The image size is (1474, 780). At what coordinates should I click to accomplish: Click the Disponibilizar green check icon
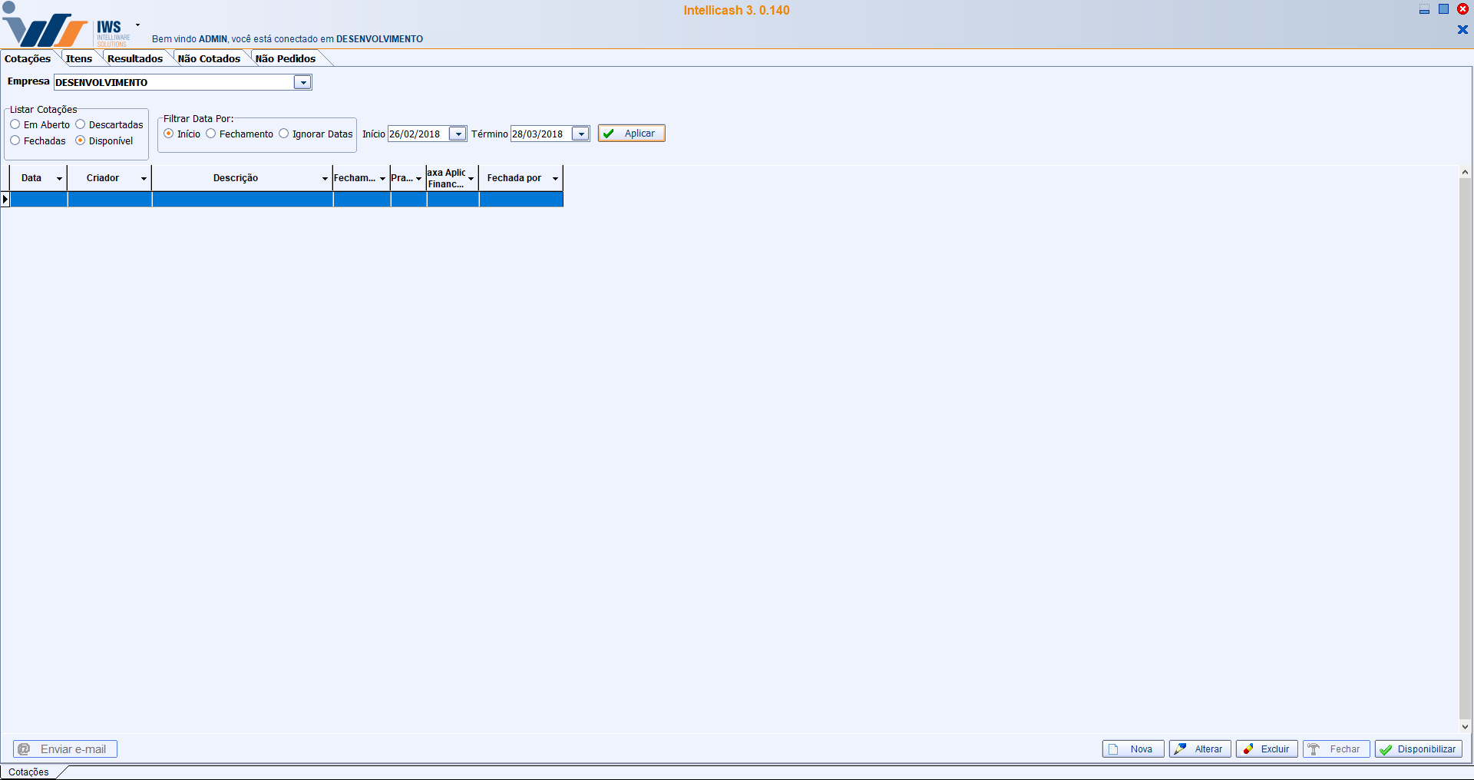click(1386, 749)
